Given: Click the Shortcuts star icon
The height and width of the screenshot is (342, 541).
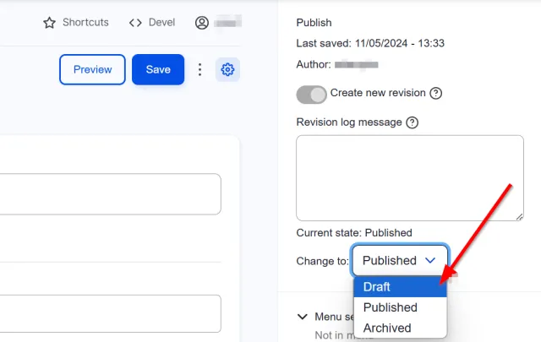Looking at the screenshot, I should click(x=50, y=23).
